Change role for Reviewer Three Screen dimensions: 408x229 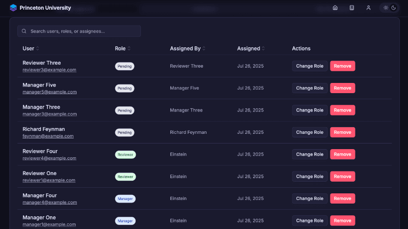[310, 66]
